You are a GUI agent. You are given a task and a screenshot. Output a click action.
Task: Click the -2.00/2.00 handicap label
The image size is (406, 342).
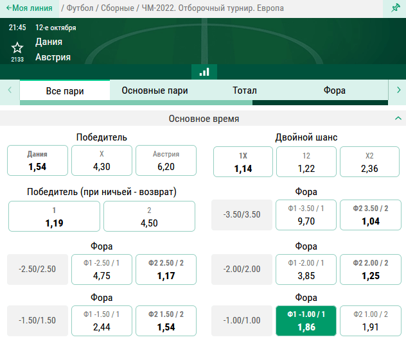(x=242, y=269)
